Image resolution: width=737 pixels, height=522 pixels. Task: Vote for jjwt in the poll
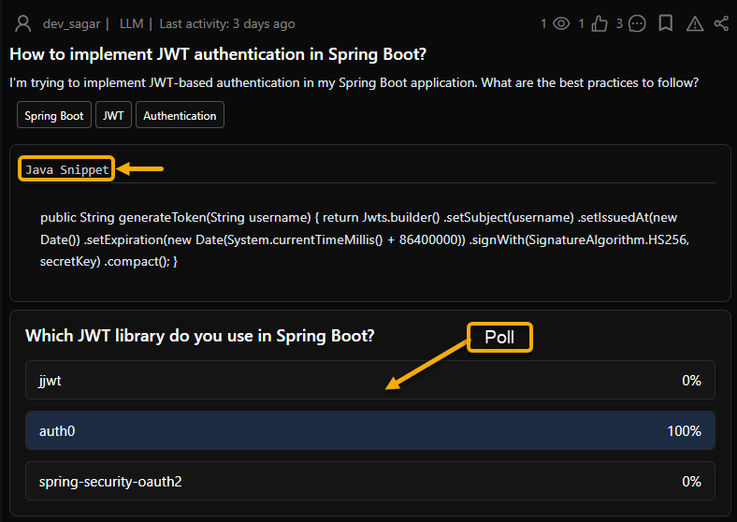pyautogui.click(x=369, y=381)
